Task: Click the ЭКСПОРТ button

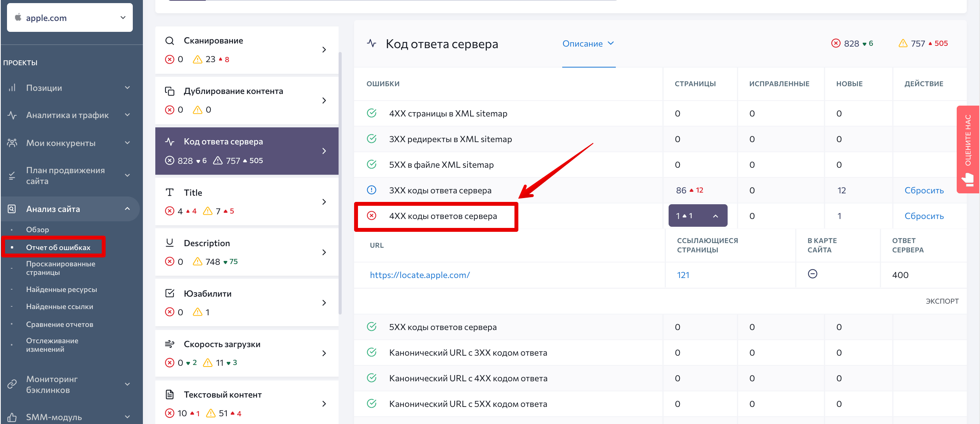Action: (x=942, y=301)
